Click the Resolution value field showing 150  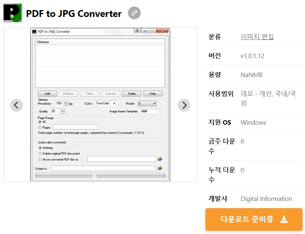click(60, 103)
